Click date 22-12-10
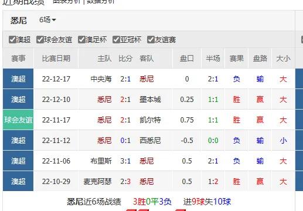 [56, 100]
